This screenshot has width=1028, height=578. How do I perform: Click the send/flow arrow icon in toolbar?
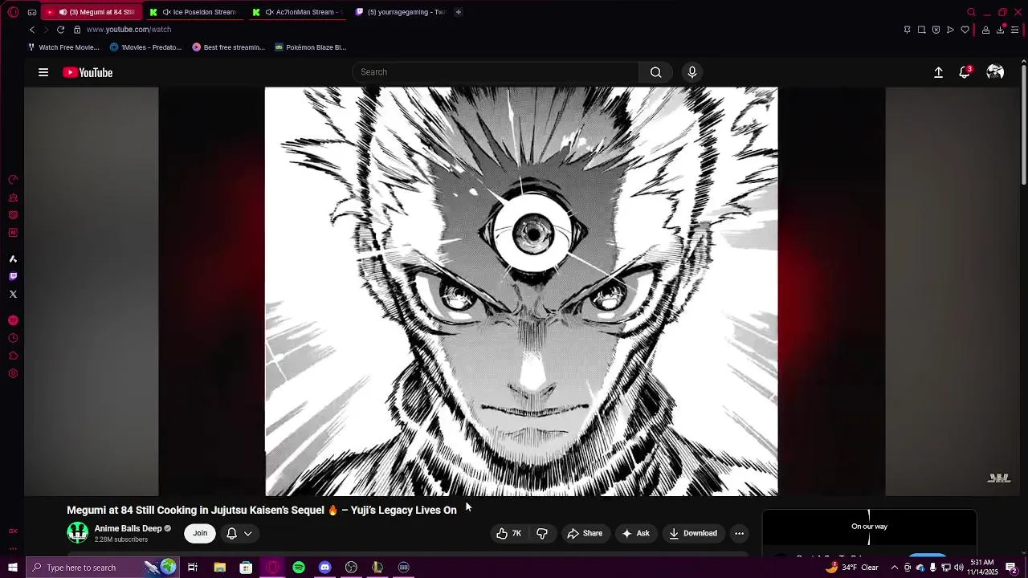[950, 30]
